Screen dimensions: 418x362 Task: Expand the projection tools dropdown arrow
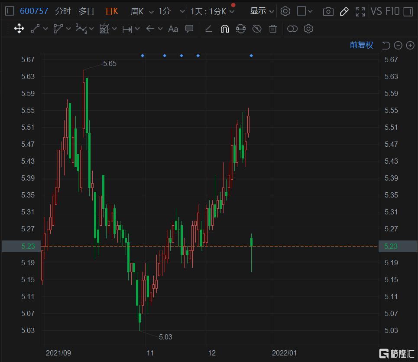pyautogui.click(x=115, y=29)
